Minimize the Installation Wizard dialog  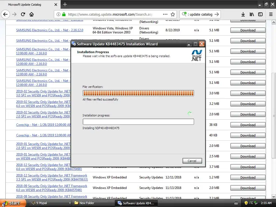(189, 44)
